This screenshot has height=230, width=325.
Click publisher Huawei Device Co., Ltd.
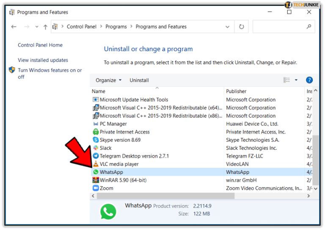click(252, 124)
